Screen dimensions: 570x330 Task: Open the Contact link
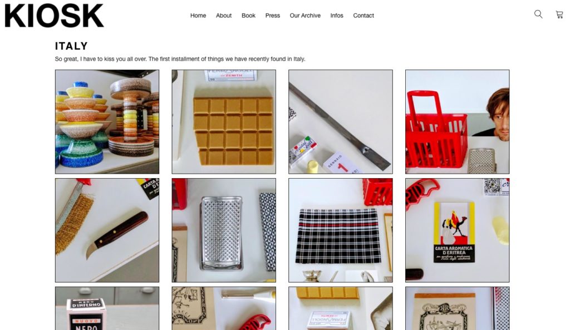[x=363, y=16]
